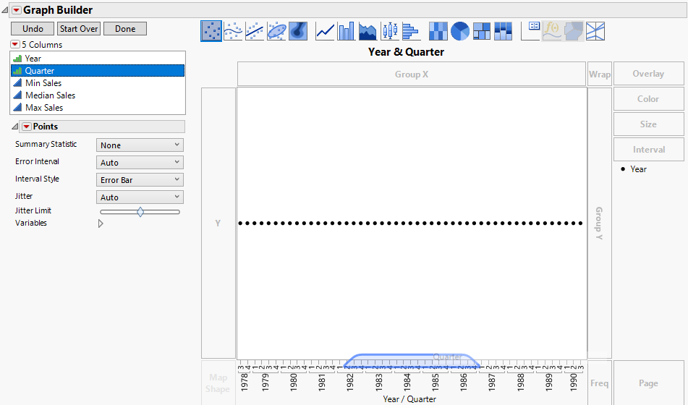Select the Median Sales column

coord(98,95)
